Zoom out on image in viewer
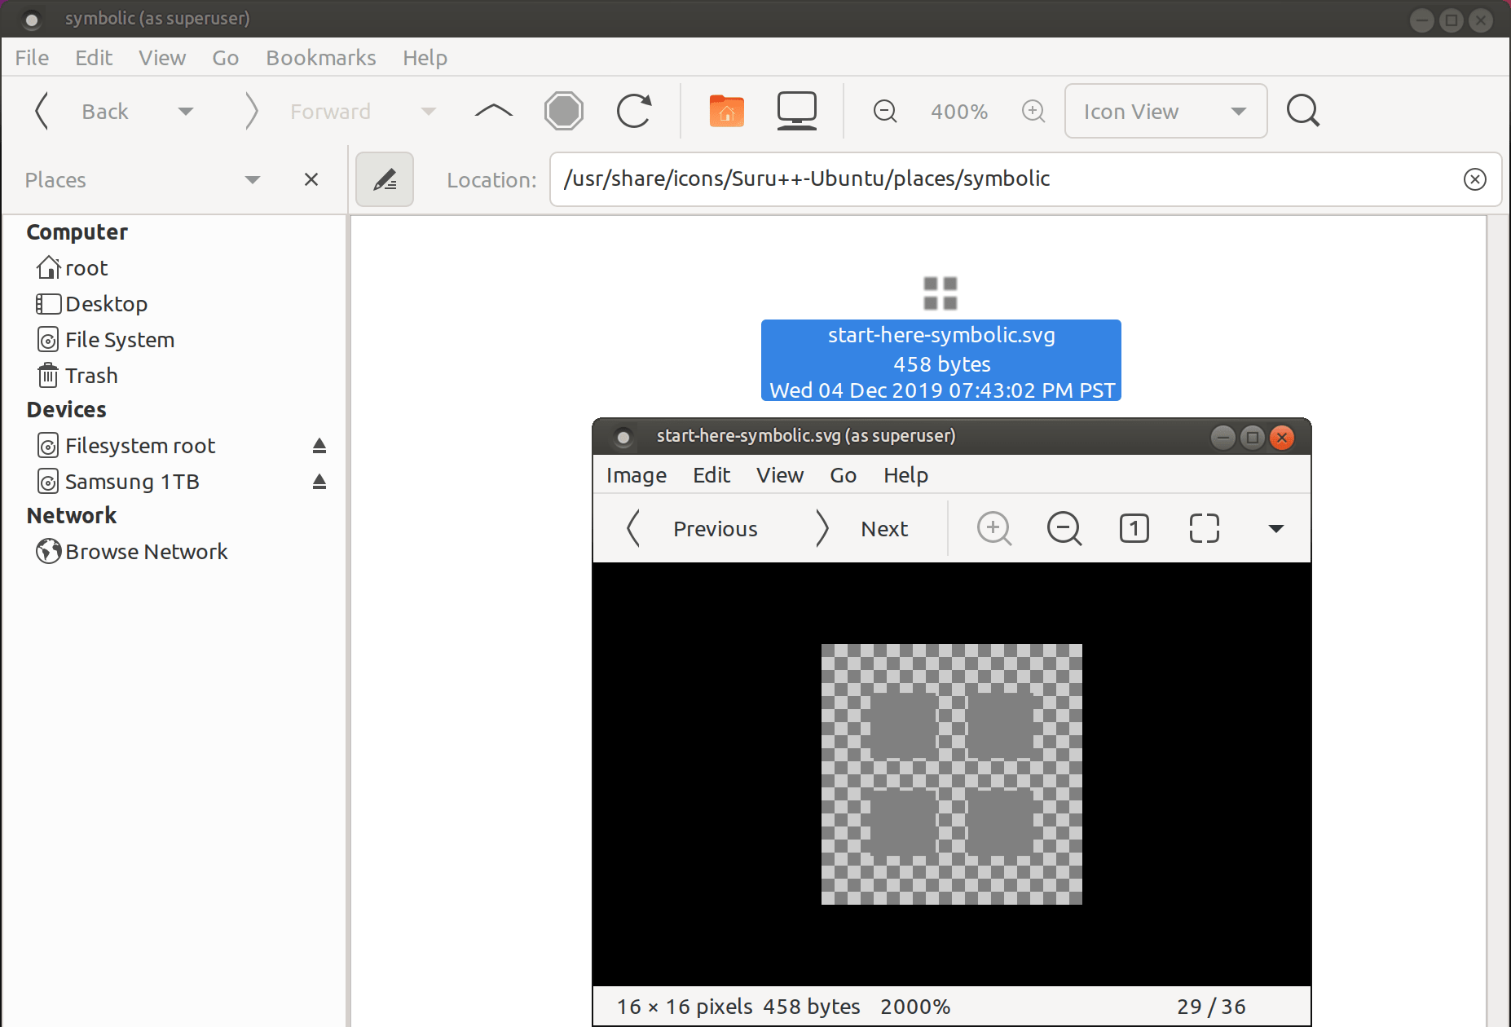This screenshot has height=1027, width=1511. point(1064,529)
